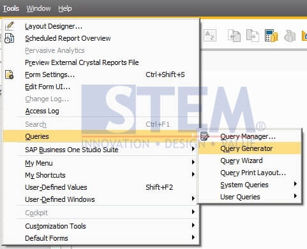Image resolution: width=307 pixels, height=249 pixels.
Task: Expand the System Queries submenu arrow
Action: click(x=296, y=184)
